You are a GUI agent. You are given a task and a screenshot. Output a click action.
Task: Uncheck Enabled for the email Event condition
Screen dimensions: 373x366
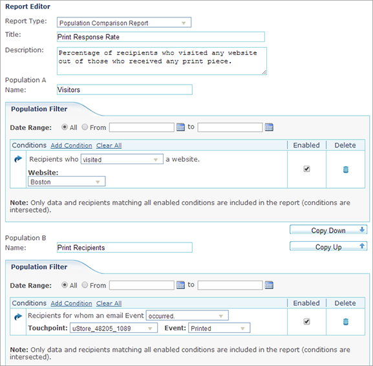pyautogui.click(x=306, y=322)
